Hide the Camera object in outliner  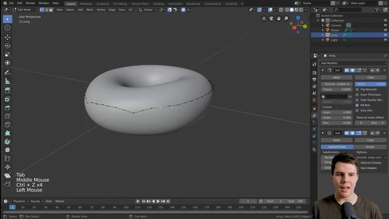coord(385,25)
